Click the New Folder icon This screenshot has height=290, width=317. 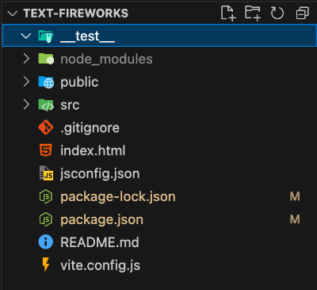point(253,14)
